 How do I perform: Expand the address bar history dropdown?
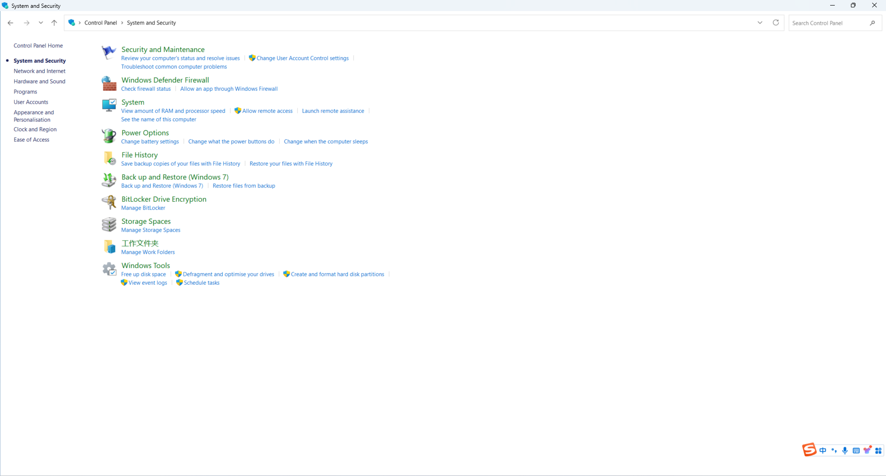(760, 23)
